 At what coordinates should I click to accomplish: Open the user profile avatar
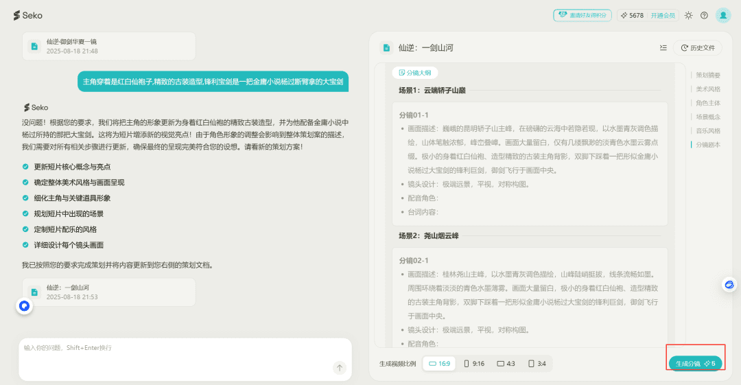point(723,15)
